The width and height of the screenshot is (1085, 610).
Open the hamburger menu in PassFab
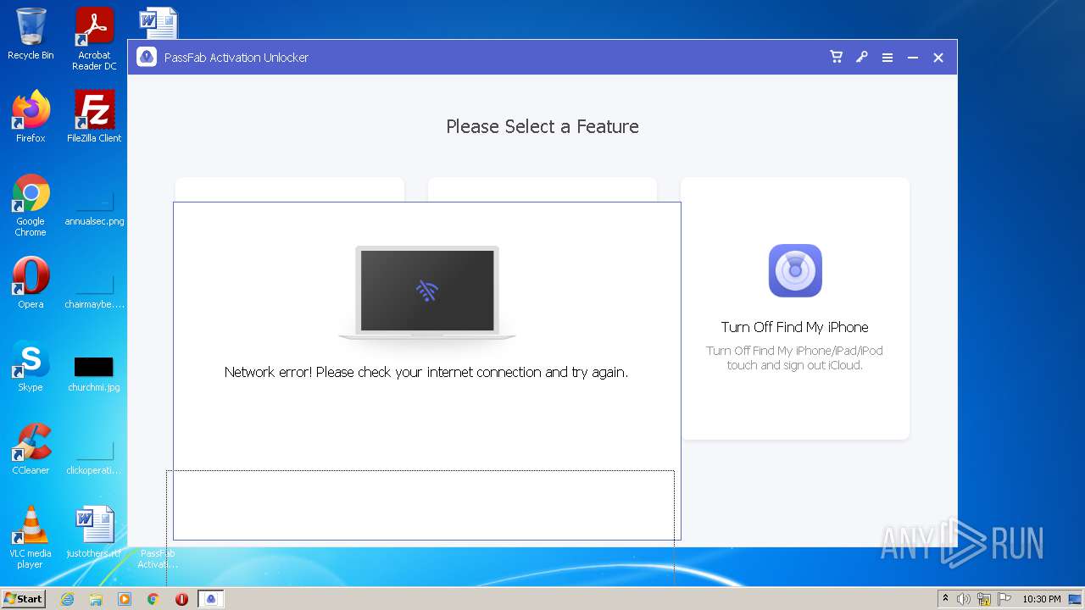coord(887,58)
